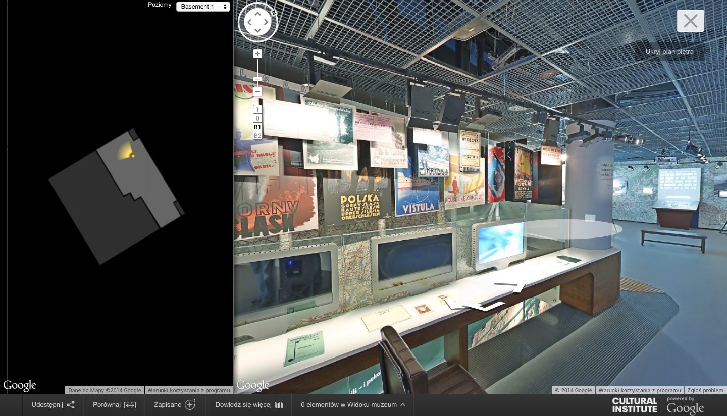Screen dimensions: 727x416
Task: Open Warunki korzystania z programu under the floor plan
Action: pos(189,390)
